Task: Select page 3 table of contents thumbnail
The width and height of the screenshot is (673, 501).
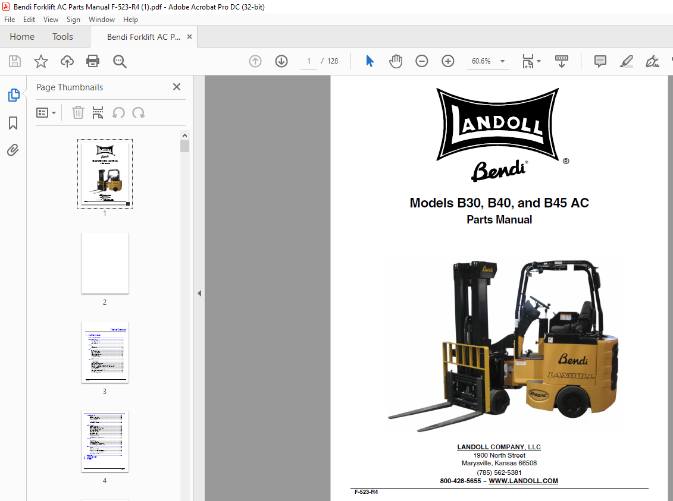Action: [105, 352]
